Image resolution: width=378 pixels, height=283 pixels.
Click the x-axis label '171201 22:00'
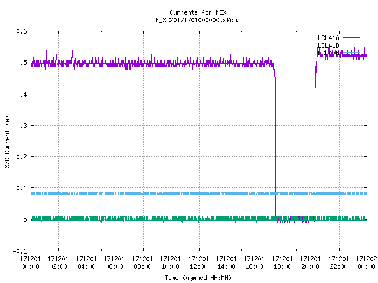tap(338, 263)
